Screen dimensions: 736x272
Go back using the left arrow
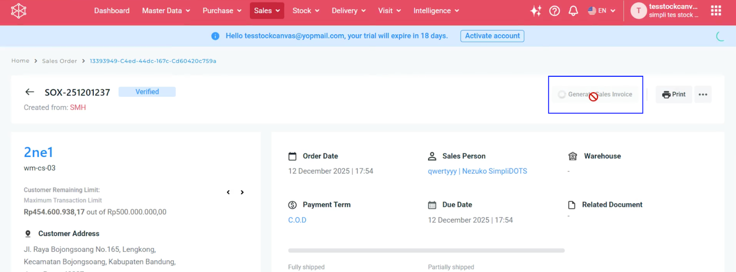[30, 92]
